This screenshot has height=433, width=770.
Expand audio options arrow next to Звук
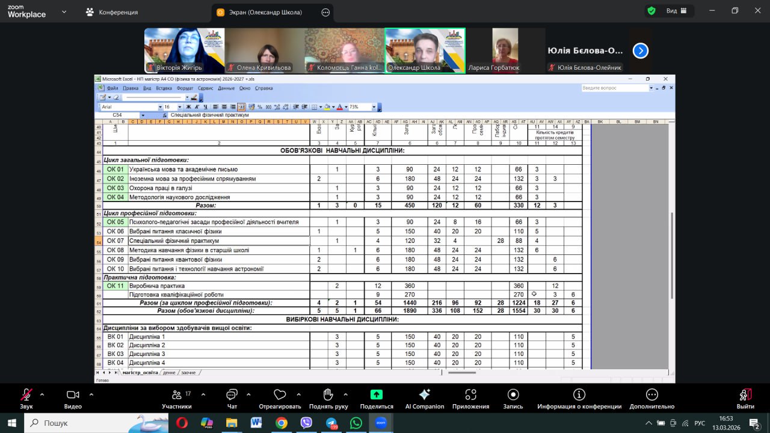point(42,395)
